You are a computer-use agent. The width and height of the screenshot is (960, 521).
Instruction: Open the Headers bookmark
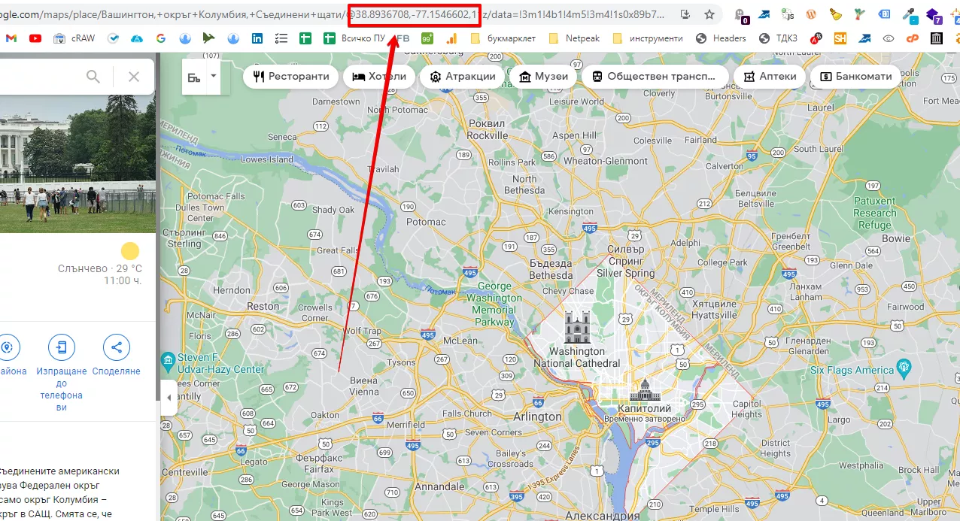point(721,38)
